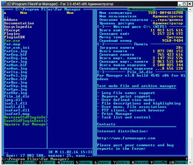Select the Addons folder
Image resolution: width=194 pixels, height=166 pixels.
(x=11, y=20)
